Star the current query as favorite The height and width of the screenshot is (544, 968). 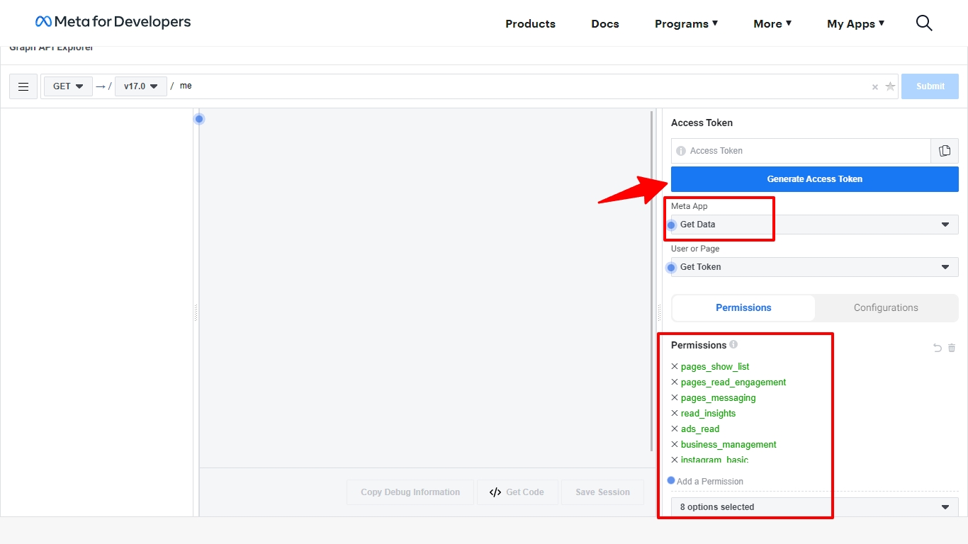(x=890, y=86)
